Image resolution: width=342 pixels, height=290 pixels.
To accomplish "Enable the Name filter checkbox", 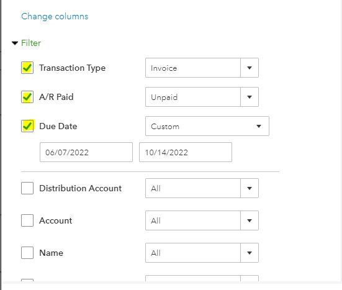I will click(x=27, y=253).
